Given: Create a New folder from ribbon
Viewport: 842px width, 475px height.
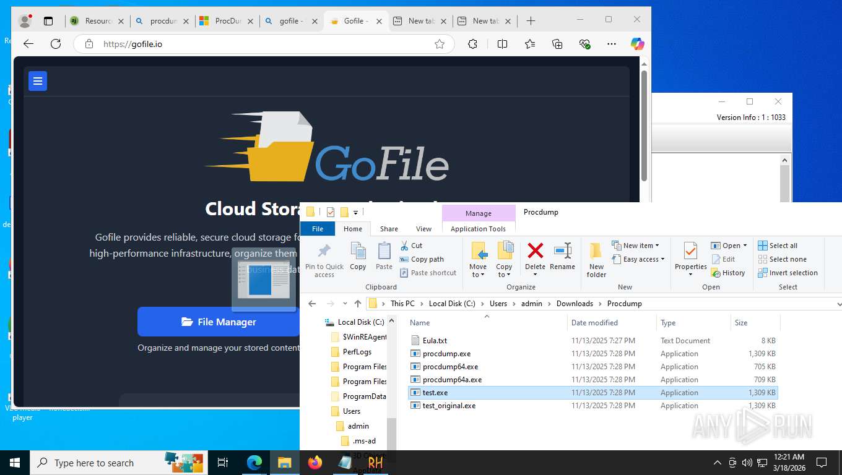Looking at the screenshot, I should click(596, 260).
